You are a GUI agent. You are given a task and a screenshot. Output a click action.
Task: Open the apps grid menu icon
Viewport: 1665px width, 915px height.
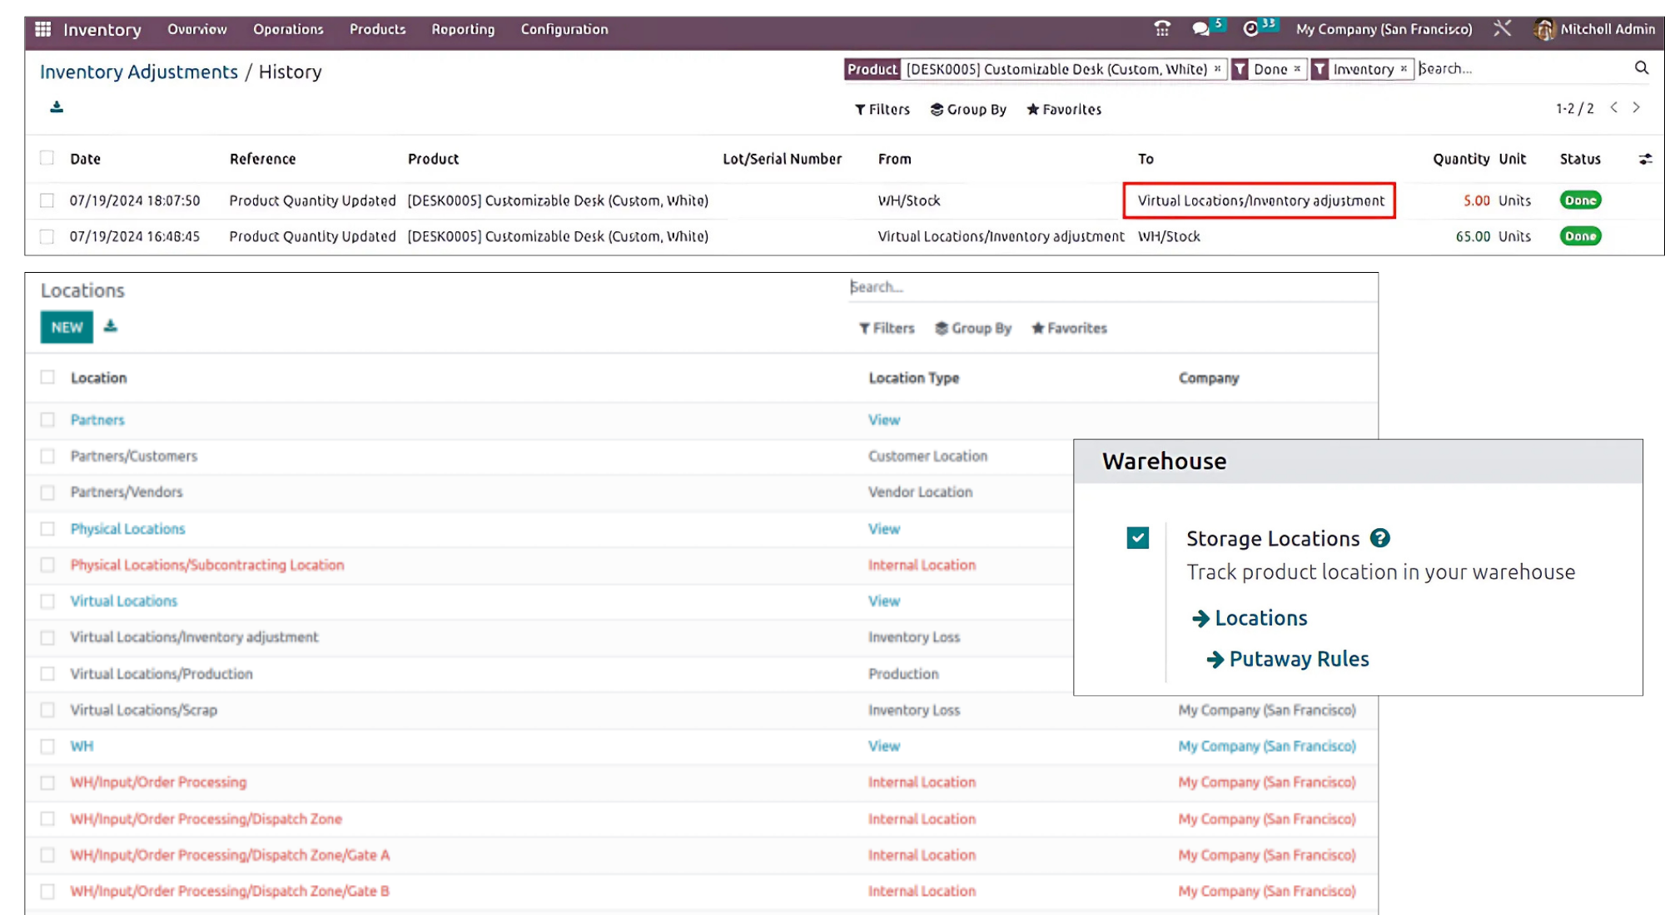pyautogui.click(x=43, y=29)
